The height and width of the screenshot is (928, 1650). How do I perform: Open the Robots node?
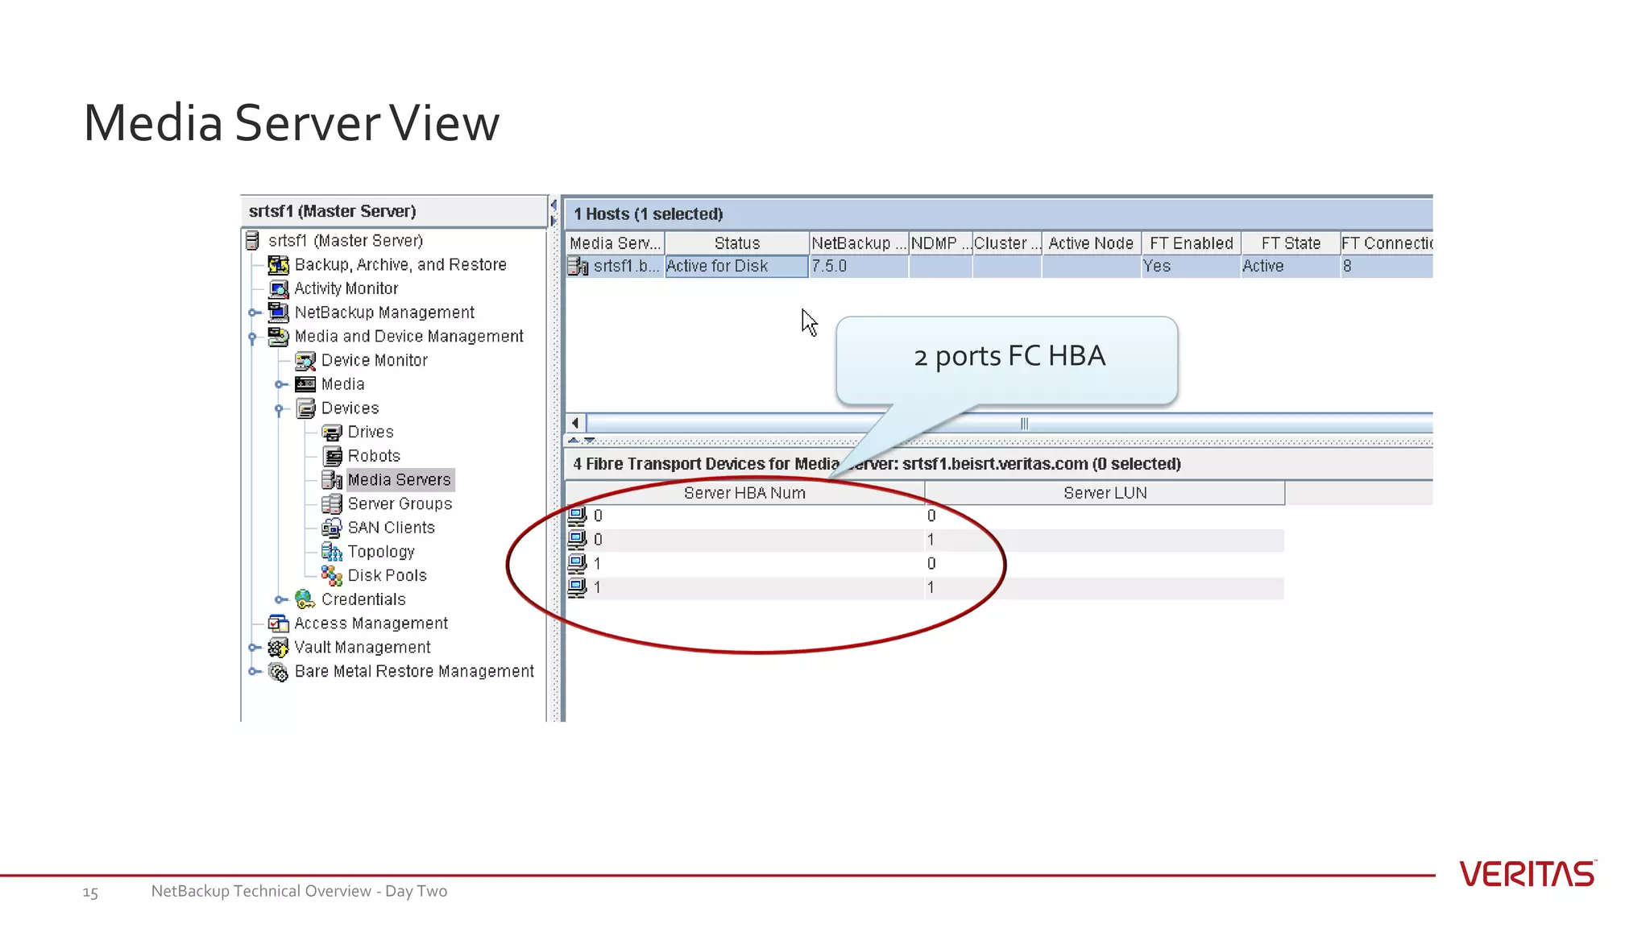pos(374,456)
